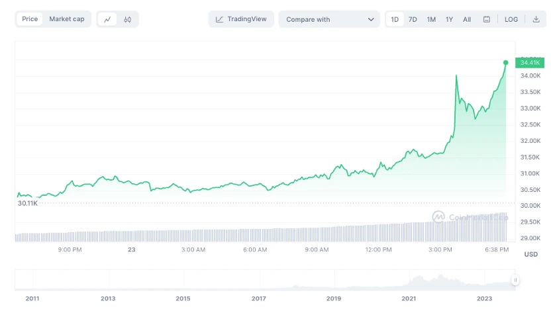Image resolution: width=551 pixels, height=311 pixels.
Task: Click the TradingView chart icon
Action: tap(220, 19)
